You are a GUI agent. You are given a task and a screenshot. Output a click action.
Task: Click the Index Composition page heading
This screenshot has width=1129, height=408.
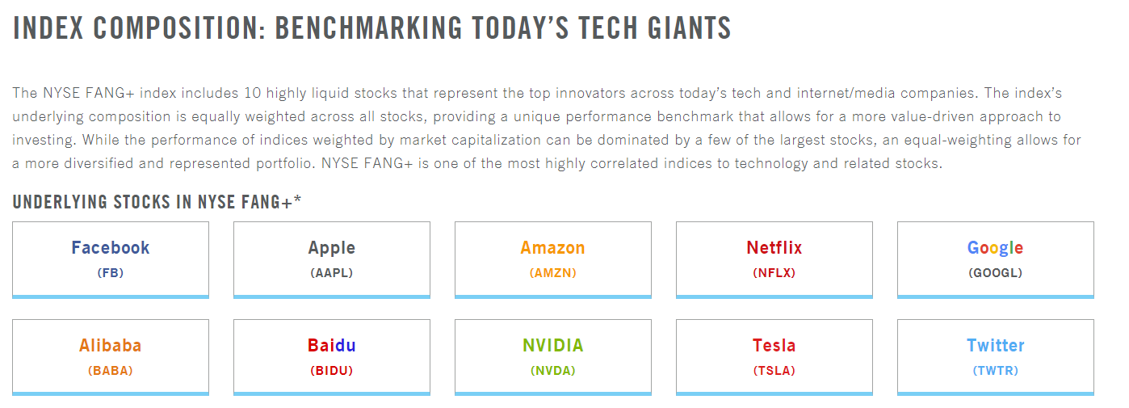coord(371,28)
